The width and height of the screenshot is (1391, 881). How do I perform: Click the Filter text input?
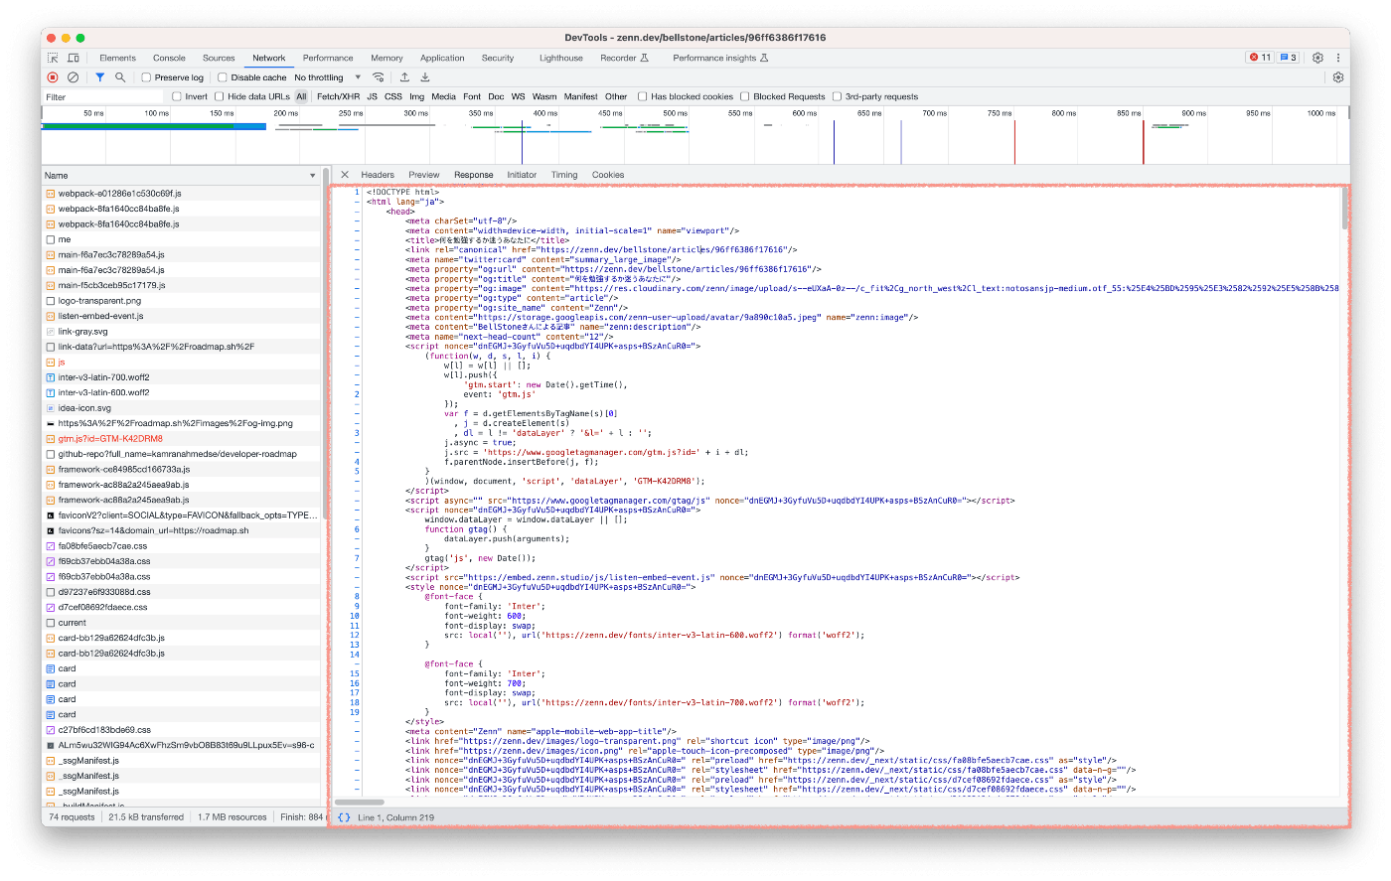(x=103, y=97)
